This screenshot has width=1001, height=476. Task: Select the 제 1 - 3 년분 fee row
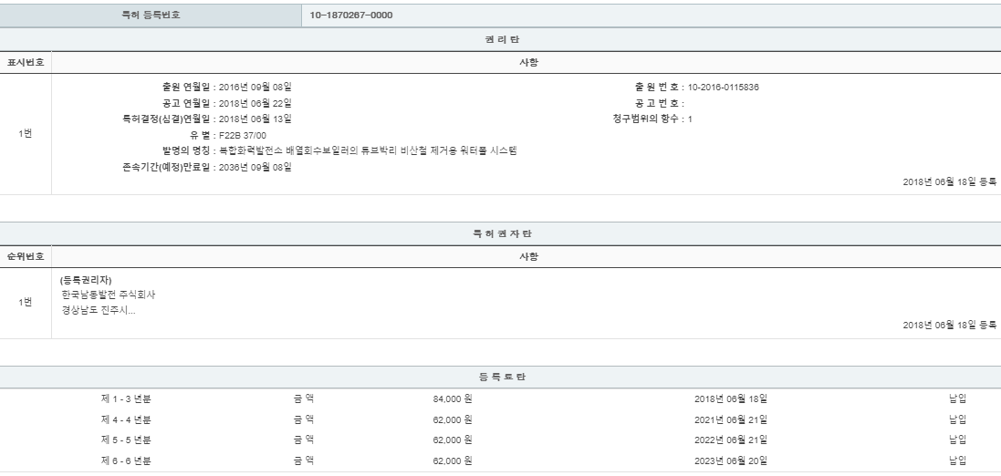(126, 399)
